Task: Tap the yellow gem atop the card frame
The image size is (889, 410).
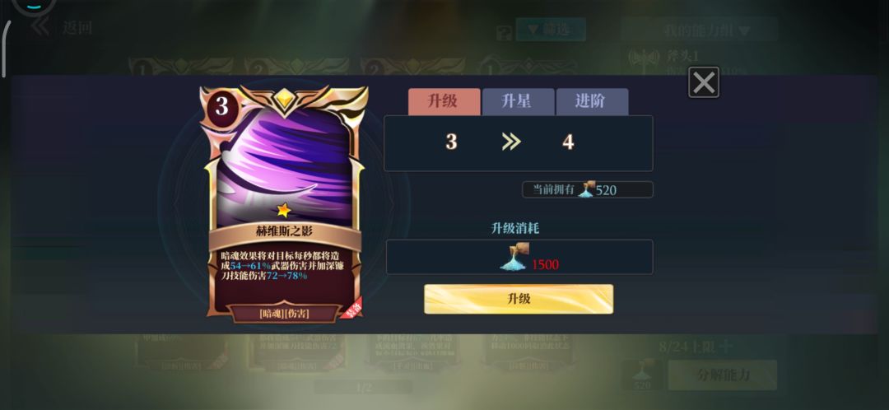Action: point(284,100)
